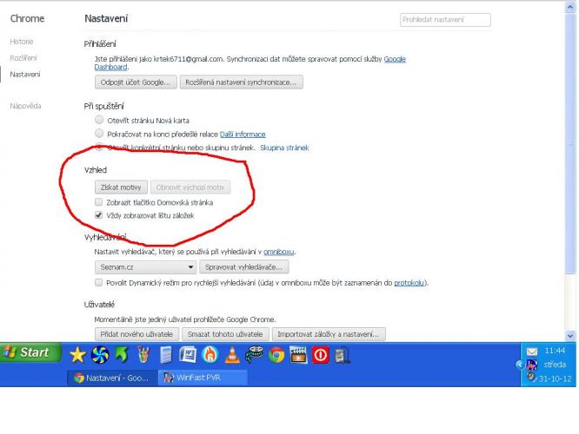
Task: Select Otevřít stránku Nová karta radio
Action: click(99, 120)
